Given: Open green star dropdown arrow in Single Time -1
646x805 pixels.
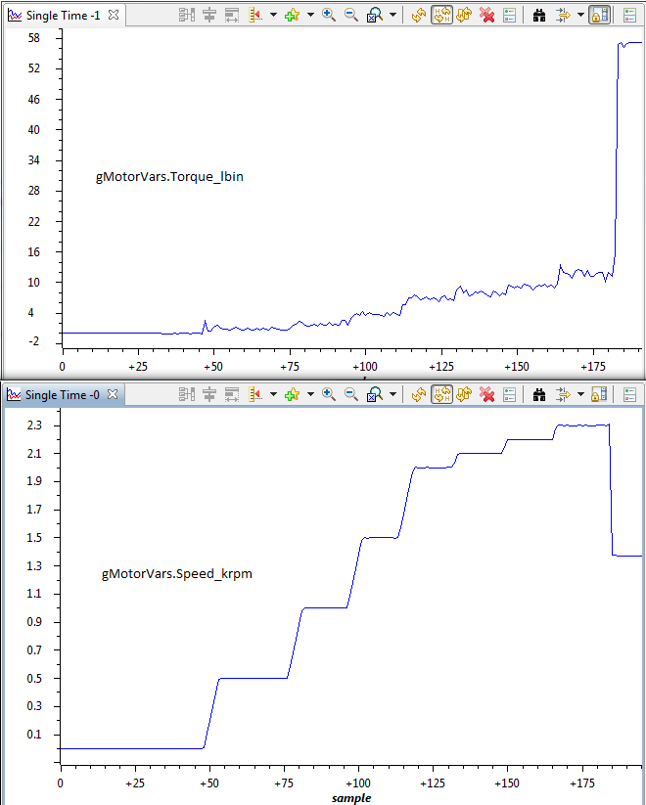Looking at the screenshot, I should [x=310, y=15].
